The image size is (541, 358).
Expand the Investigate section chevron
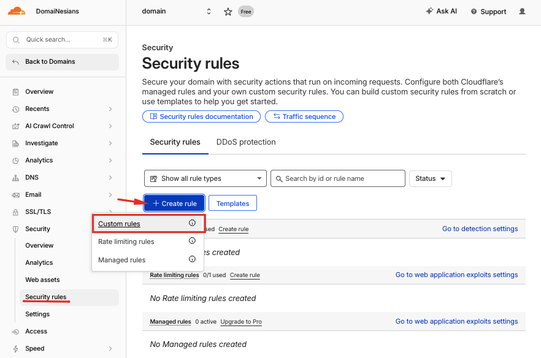click(110, 143)
